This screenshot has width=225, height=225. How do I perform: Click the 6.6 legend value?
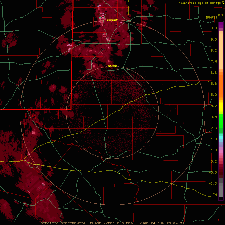coord(214,72)
